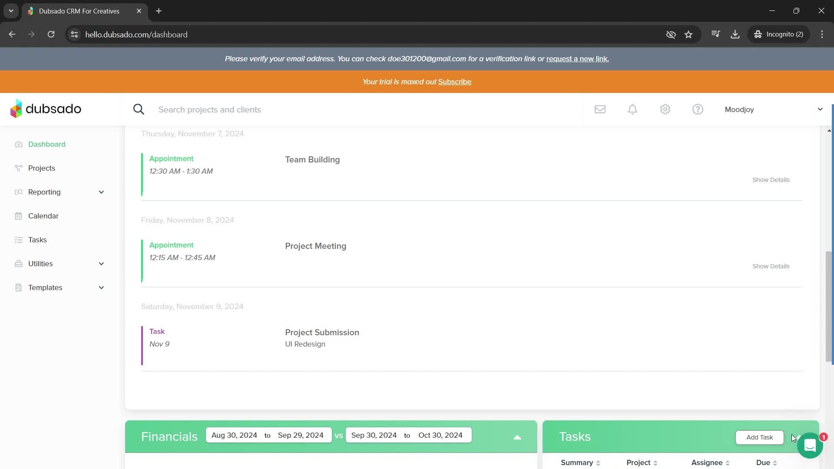The height and width of the screenshot is (469, 834).
Task: Expand the Utilities menu chevron
Action: 101,264
